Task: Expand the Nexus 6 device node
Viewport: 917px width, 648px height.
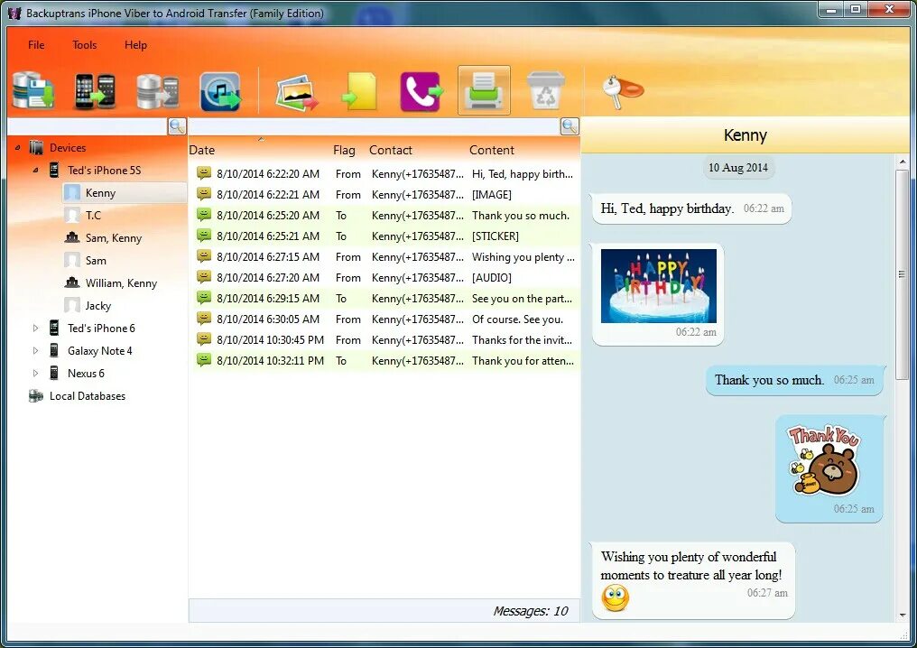Action: pyautogui.click(x=36, y=373)
